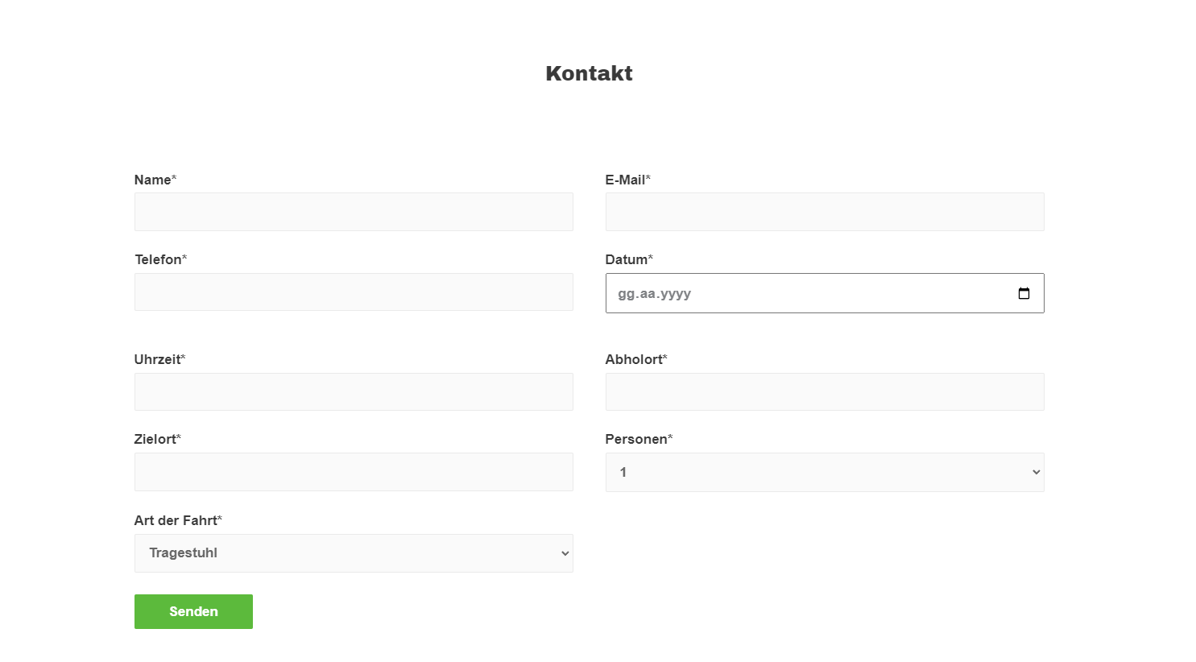Click into the Uhrzeit field

354,391
